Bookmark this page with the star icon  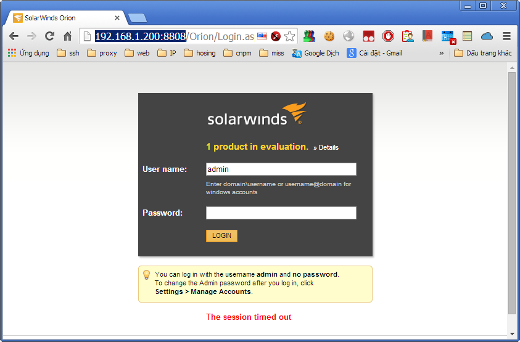[x=289, y=36]
